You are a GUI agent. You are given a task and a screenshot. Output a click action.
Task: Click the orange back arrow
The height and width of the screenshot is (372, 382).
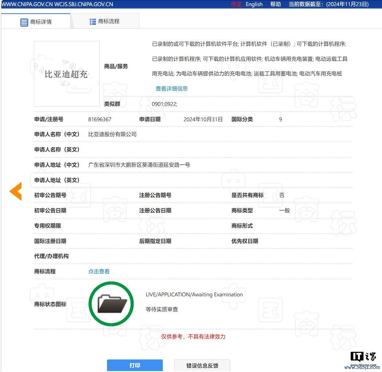[x=16, y=191]
